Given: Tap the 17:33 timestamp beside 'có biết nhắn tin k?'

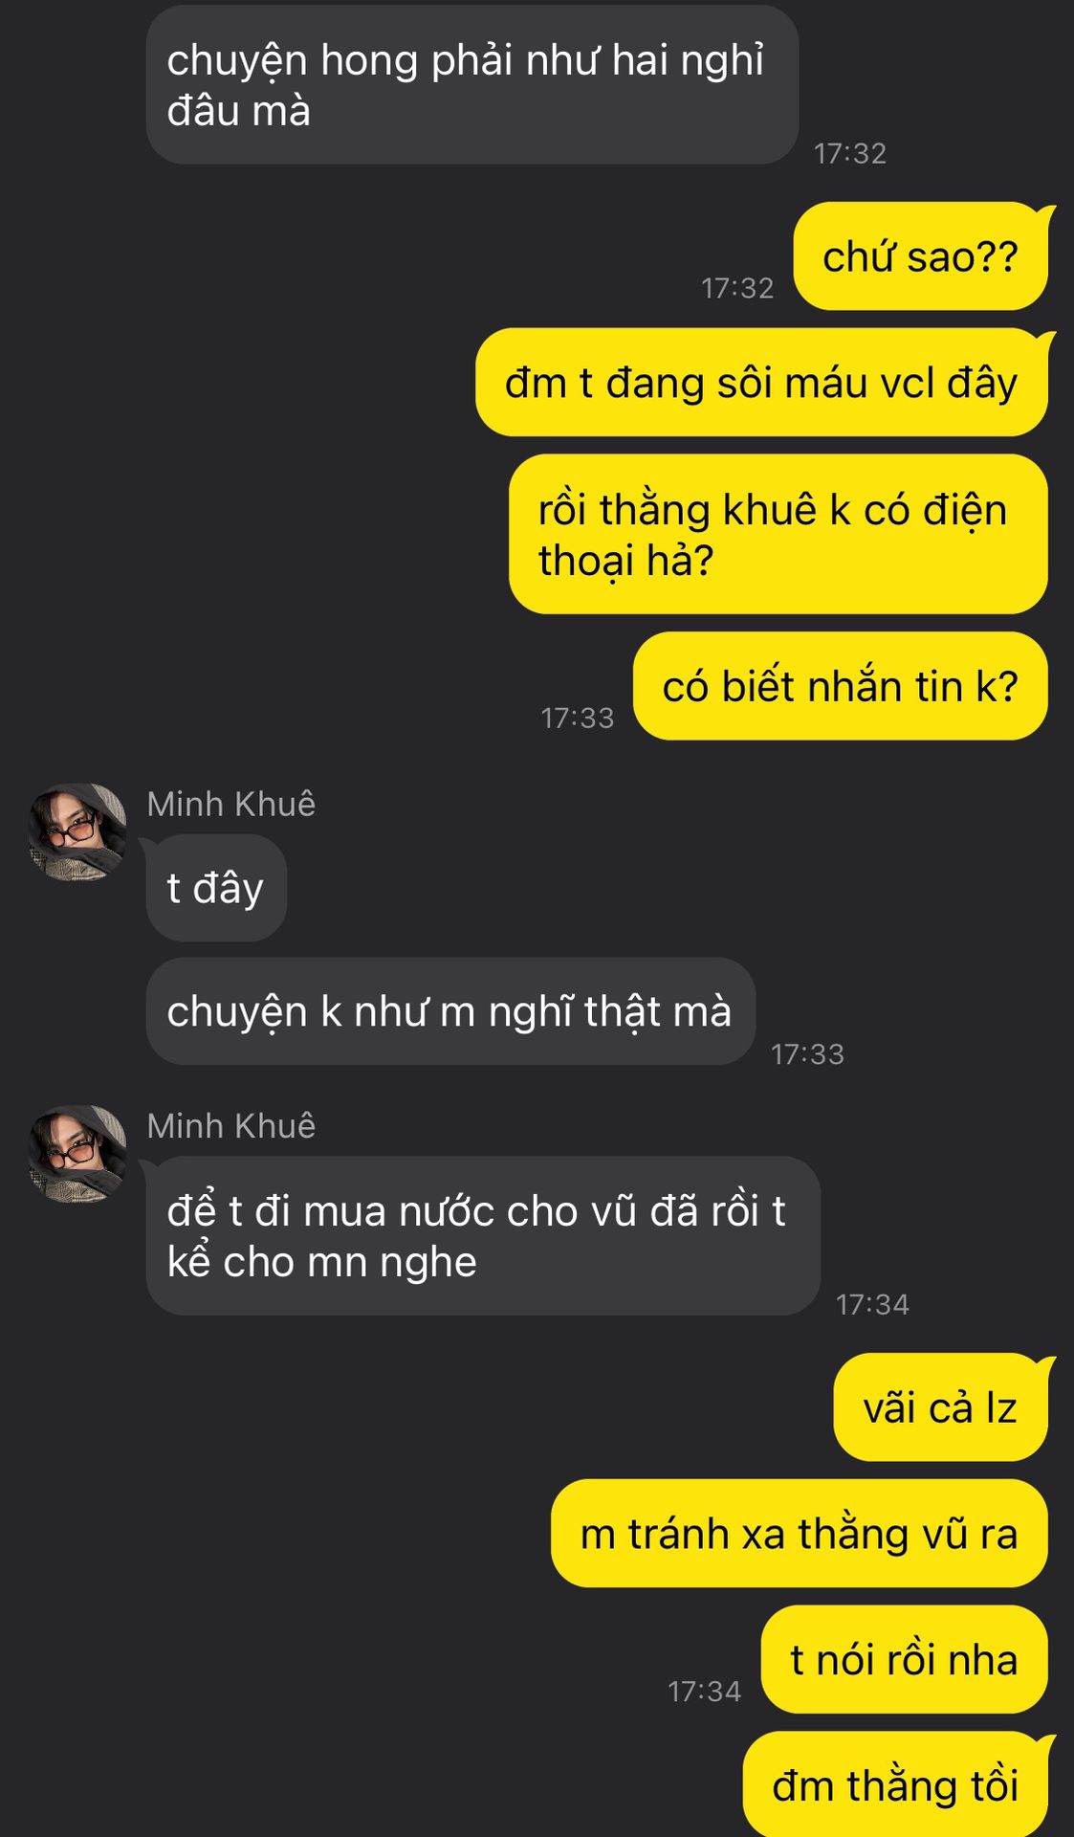Looking at the screenshot, I should tap(578, 718).
